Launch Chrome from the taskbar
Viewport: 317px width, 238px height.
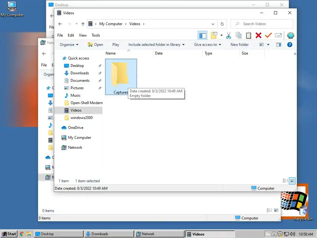pos(22,234)
